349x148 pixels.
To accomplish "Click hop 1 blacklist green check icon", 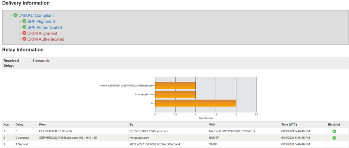I will pyautogui.click(x=334, y=131).
